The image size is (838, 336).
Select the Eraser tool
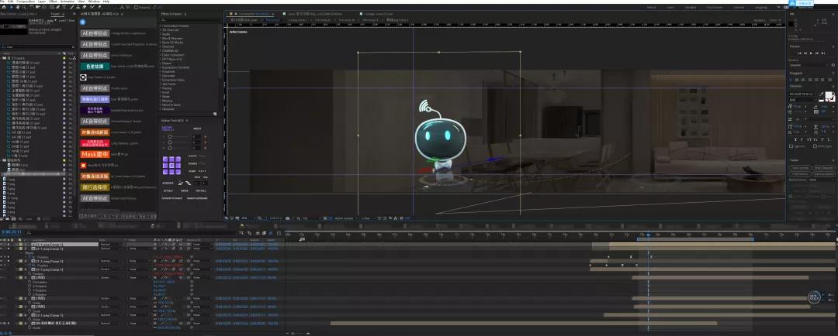tap(85, 7)
